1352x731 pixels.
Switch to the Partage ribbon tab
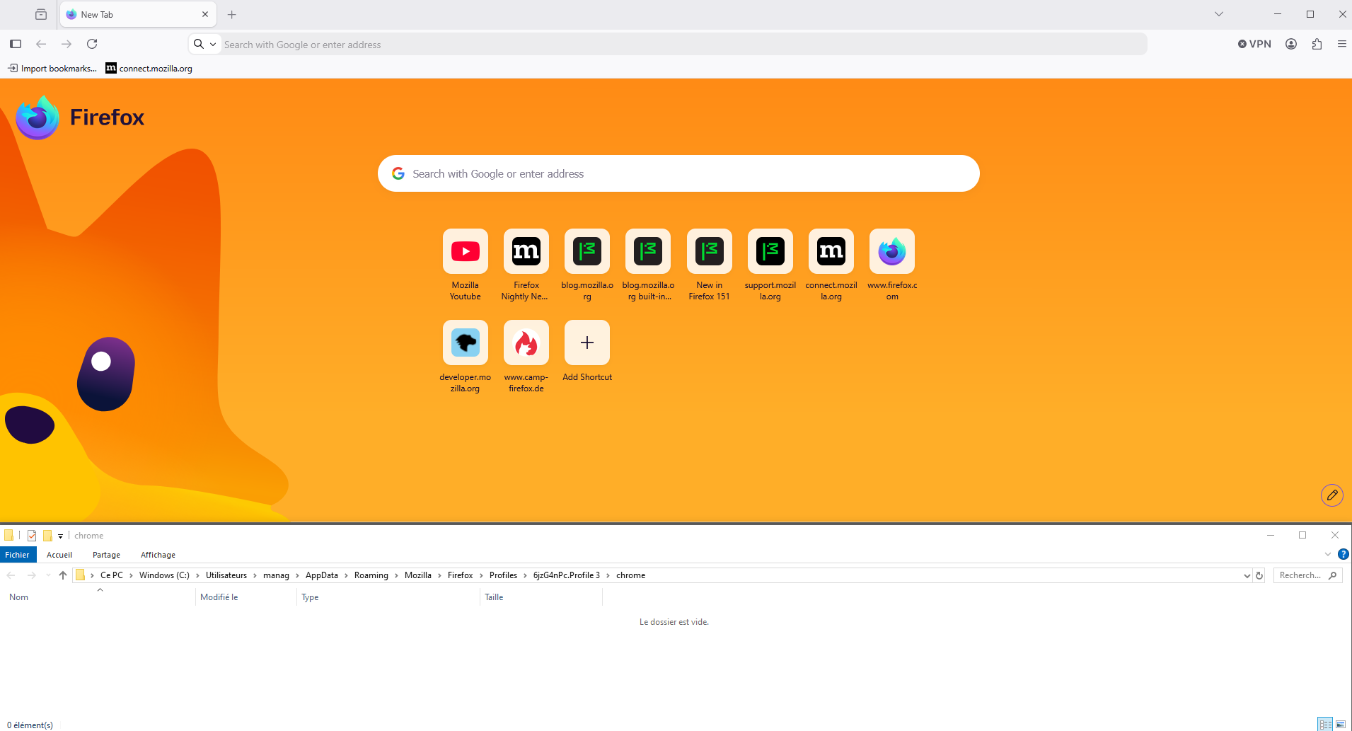pos(106,555)
